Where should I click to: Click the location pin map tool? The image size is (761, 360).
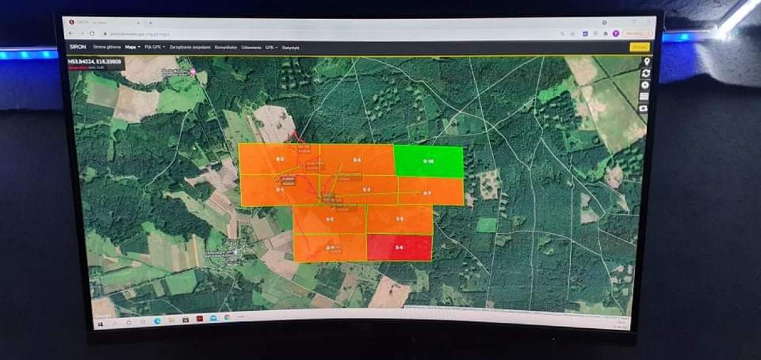pos(646,62)
